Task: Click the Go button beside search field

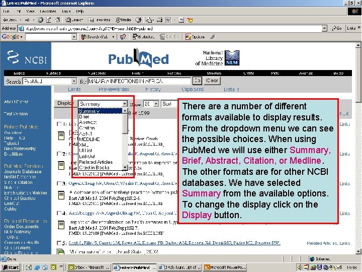Action: tap(197, 81)
